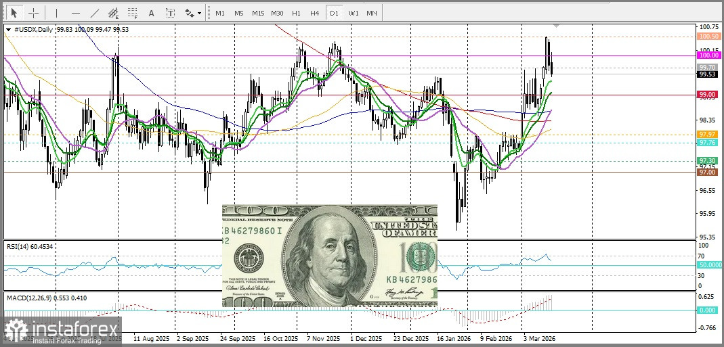Click the RSI 50.0000 level label

click(710, 265)
